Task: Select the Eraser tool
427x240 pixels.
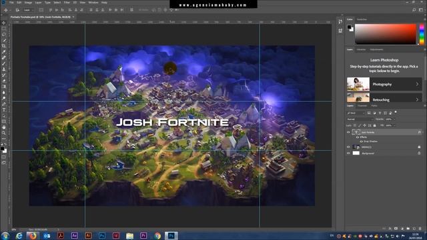Action: point(4,81)
